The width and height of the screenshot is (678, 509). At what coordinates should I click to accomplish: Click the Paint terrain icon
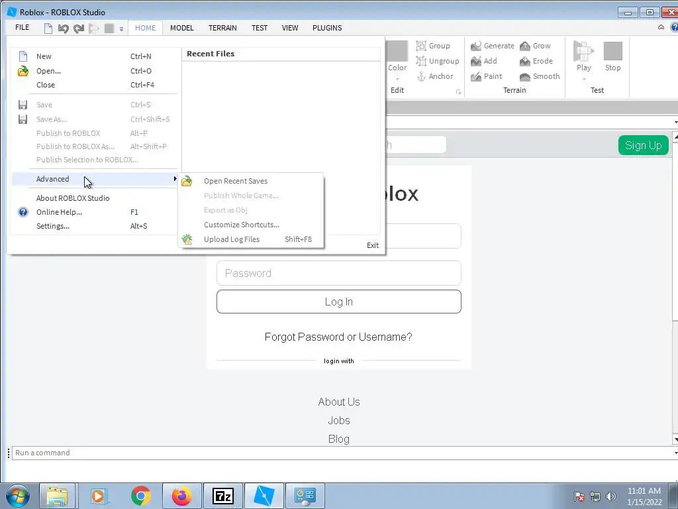click(476, 77)
